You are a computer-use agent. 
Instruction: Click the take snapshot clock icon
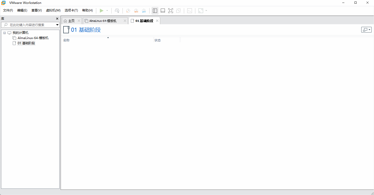128,11
